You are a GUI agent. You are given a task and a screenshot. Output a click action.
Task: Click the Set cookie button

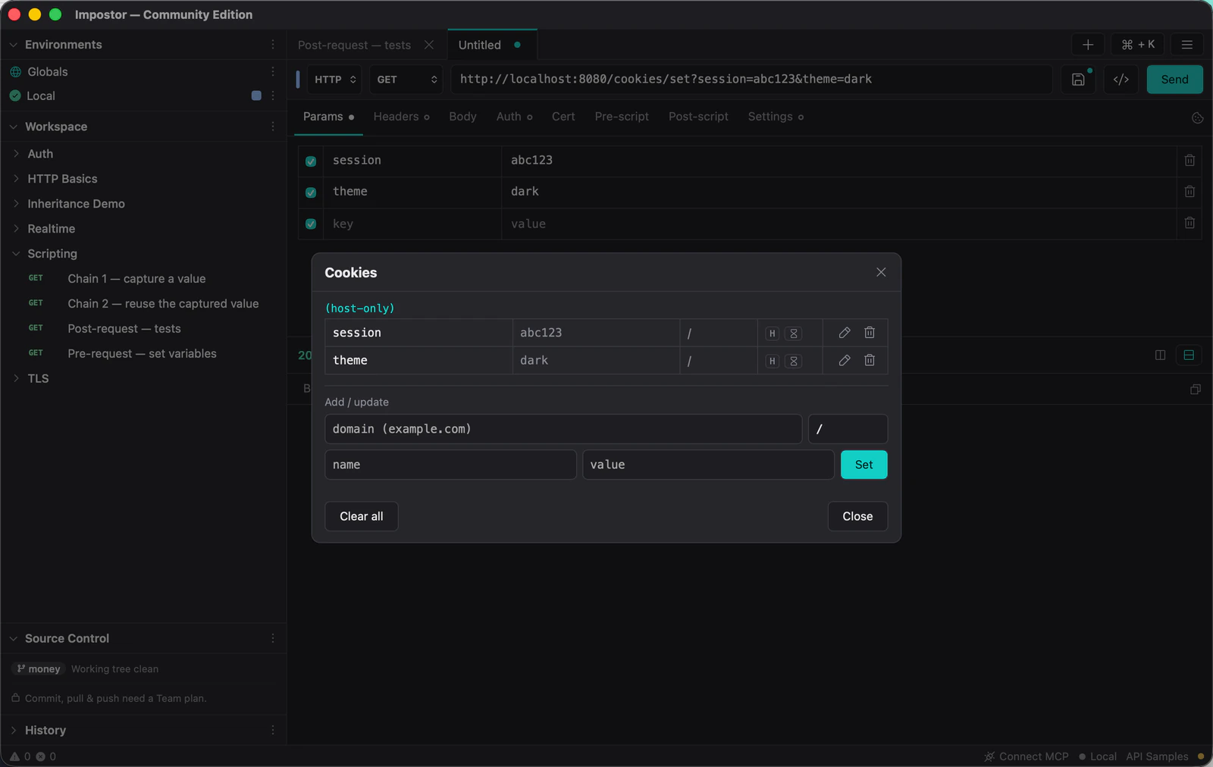tap(864, 465)
